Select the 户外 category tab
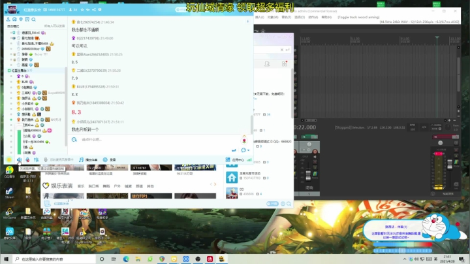Image resolution: width=470 pixels, height=264 pixels. (x=117, y=186)
